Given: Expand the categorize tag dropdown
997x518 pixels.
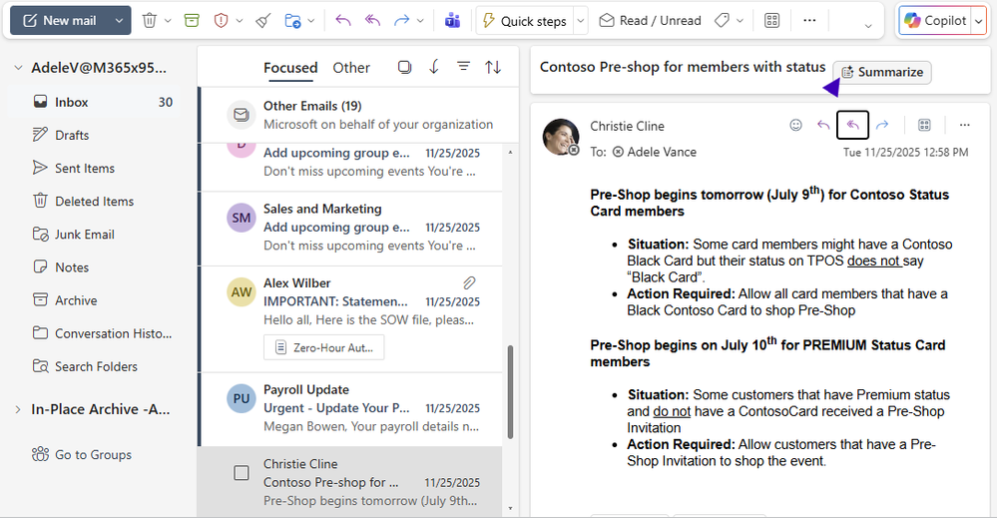Looking at the screenshot, I should [741, 21].
